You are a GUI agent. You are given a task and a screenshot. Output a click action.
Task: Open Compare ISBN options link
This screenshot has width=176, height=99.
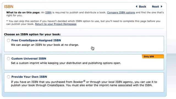[121, 12]
